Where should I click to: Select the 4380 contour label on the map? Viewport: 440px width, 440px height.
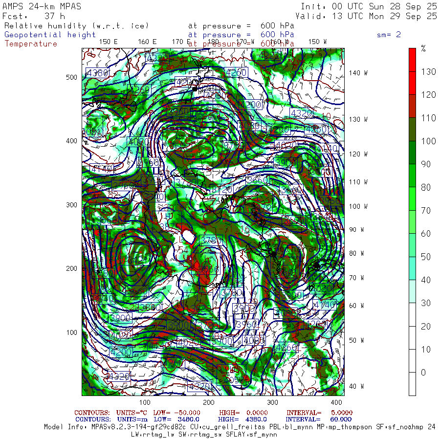coord(97,73)
